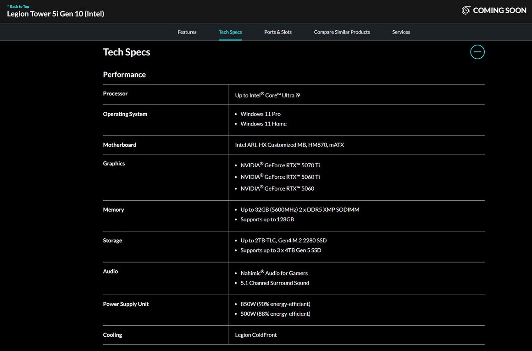Open the Features tab
Screen dimensions: 532x351
tap(187, 32)
